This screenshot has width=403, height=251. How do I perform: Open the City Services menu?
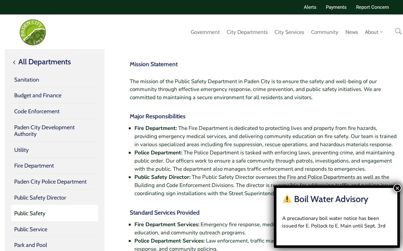289,32
